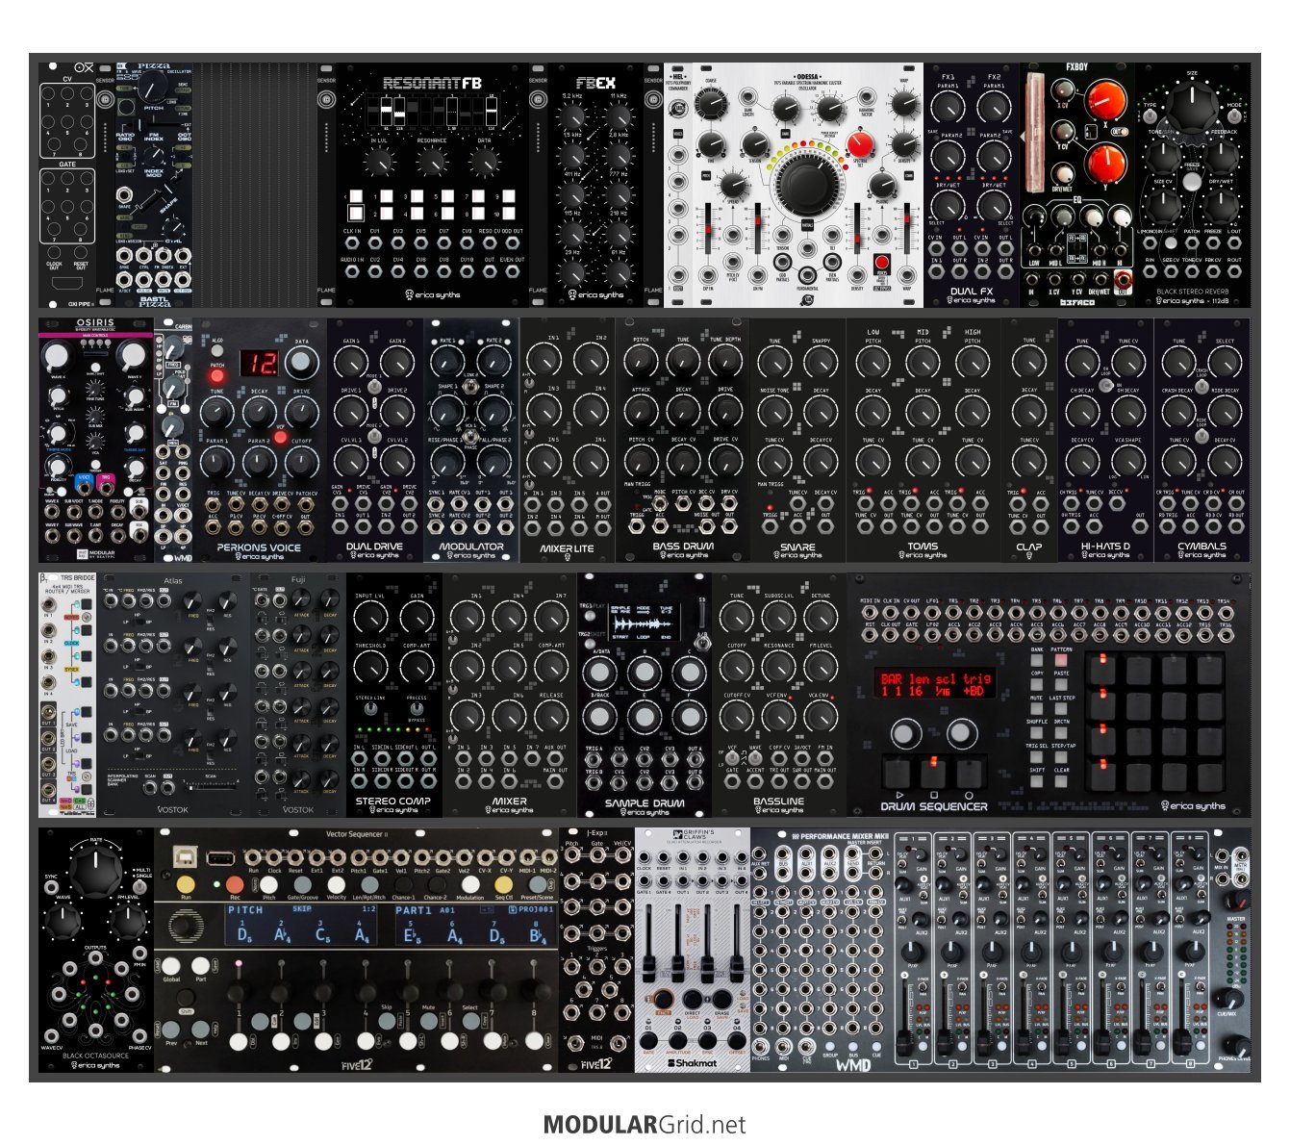This screenshot has height=1145, width=1290.
Task: Click the INPUT LVL knob on Stereo Comp
Action: [371, 619]
